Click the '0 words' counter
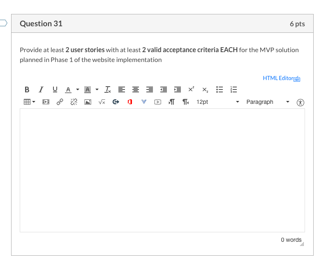This screenshot has width=319, height=259. 291,240
